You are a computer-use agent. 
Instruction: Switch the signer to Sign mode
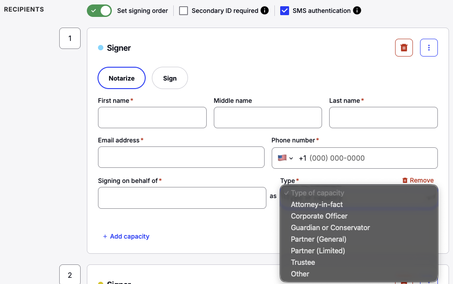(x=170, y=77)
